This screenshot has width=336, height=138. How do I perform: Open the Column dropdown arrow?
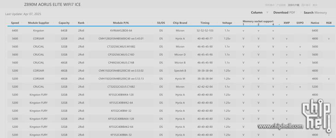(267, 13)
